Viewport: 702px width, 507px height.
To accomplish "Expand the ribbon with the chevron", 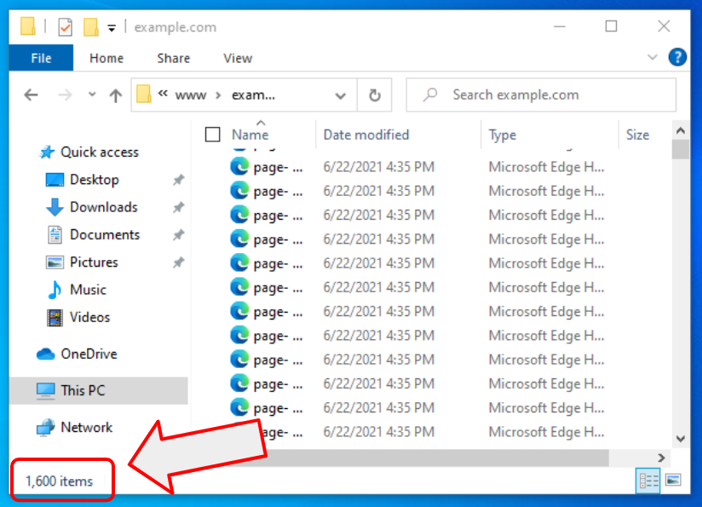I will click(653, 57).
